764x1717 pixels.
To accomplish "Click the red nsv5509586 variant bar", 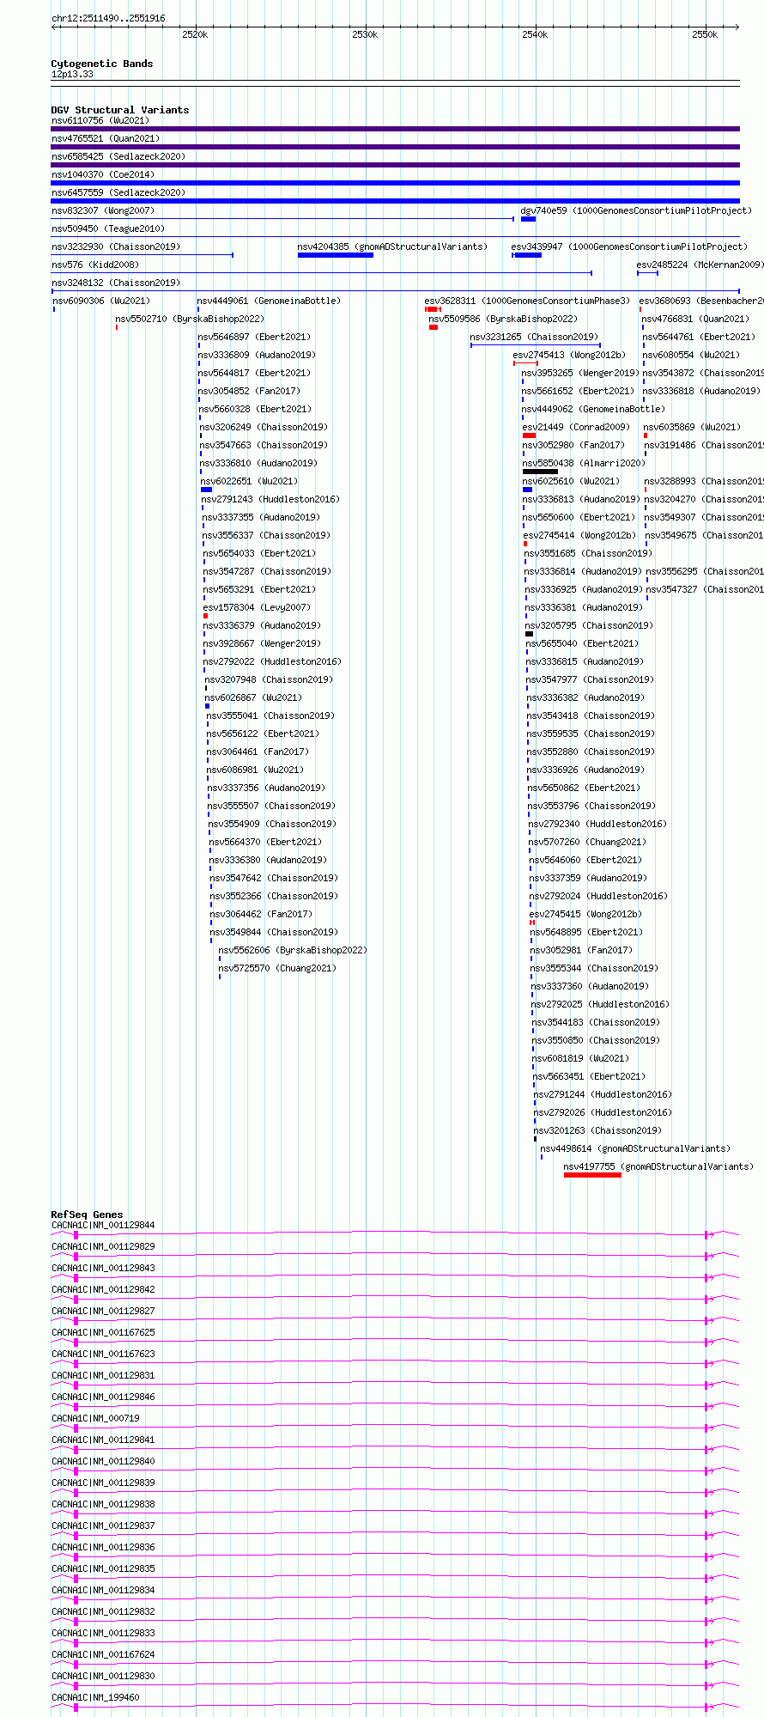I will 434,327.
